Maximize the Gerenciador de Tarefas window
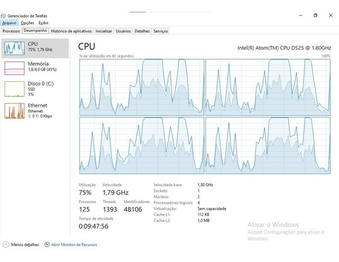 [x=315, y=16]
